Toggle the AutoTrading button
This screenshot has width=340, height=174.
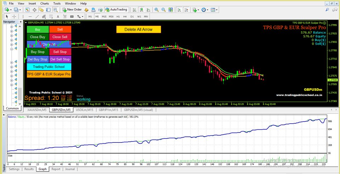tap(117, 10)
